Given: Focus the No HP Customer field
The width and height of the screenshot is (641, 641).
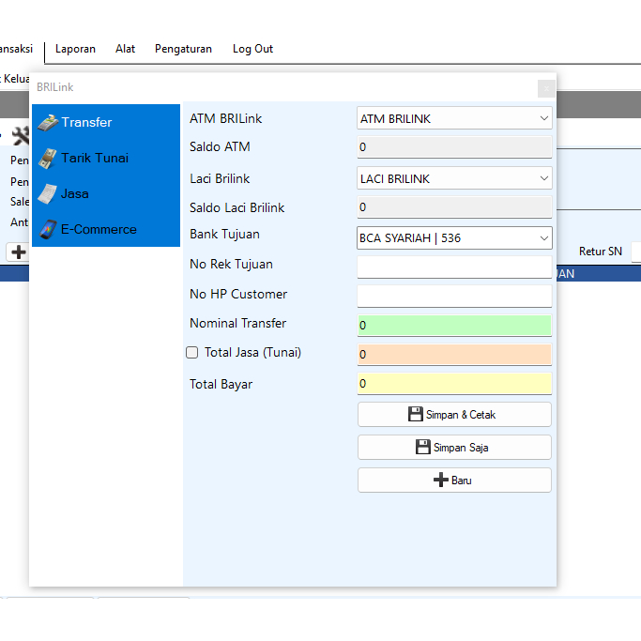Looking at the screenshot, I should coord(454,296).
